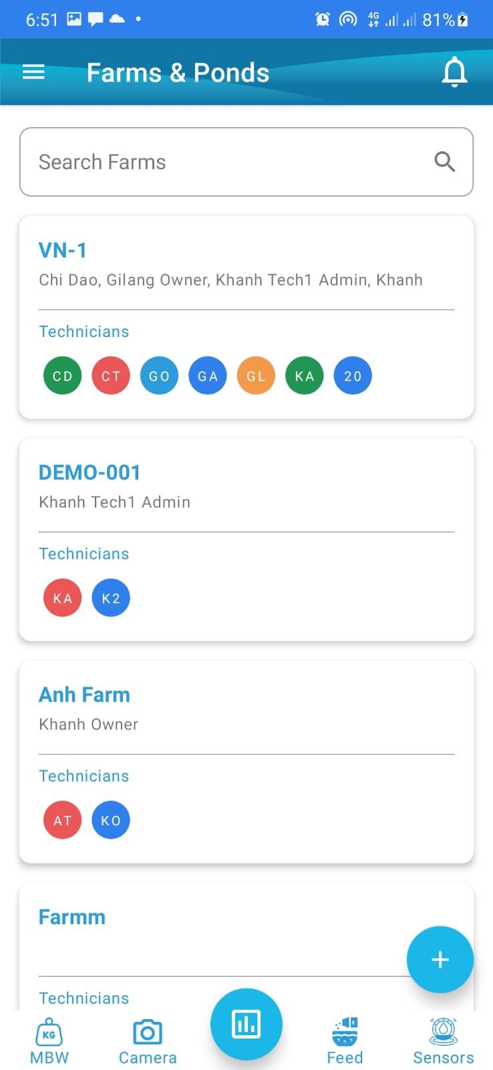
Task: Open the Sensors tab
Action: pyautogui.click(x=443, y=1041)
